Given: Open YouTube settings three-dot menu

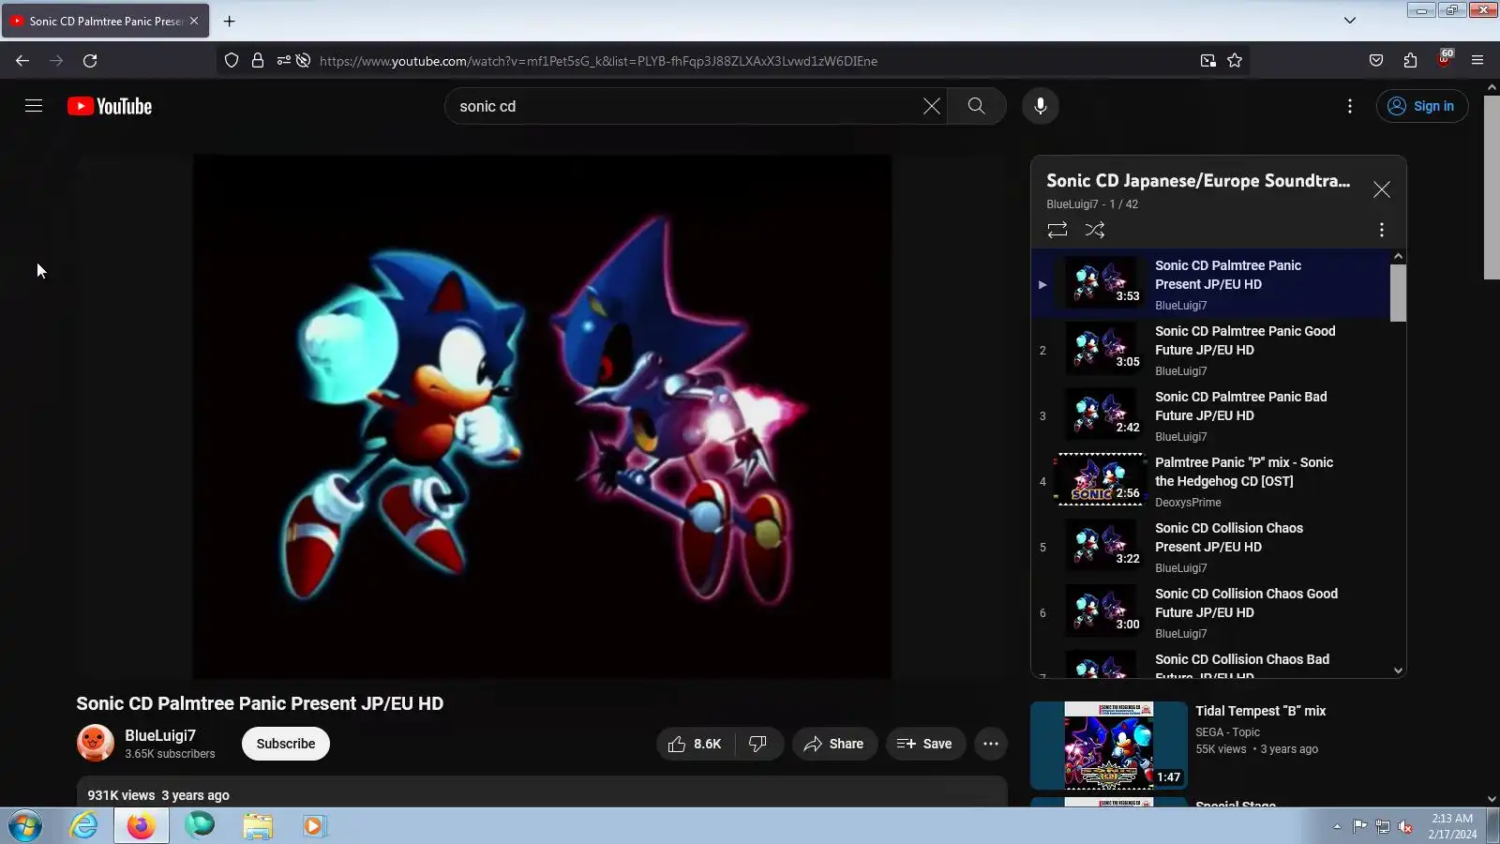Looking at the screenshot, I should (x=1350, y=106).
